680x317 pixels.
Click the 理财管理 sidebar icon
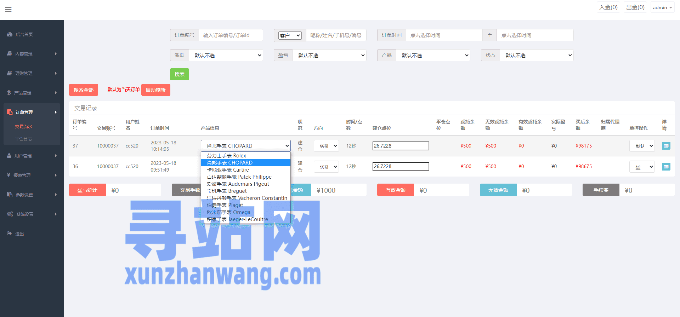click(10, 73)
